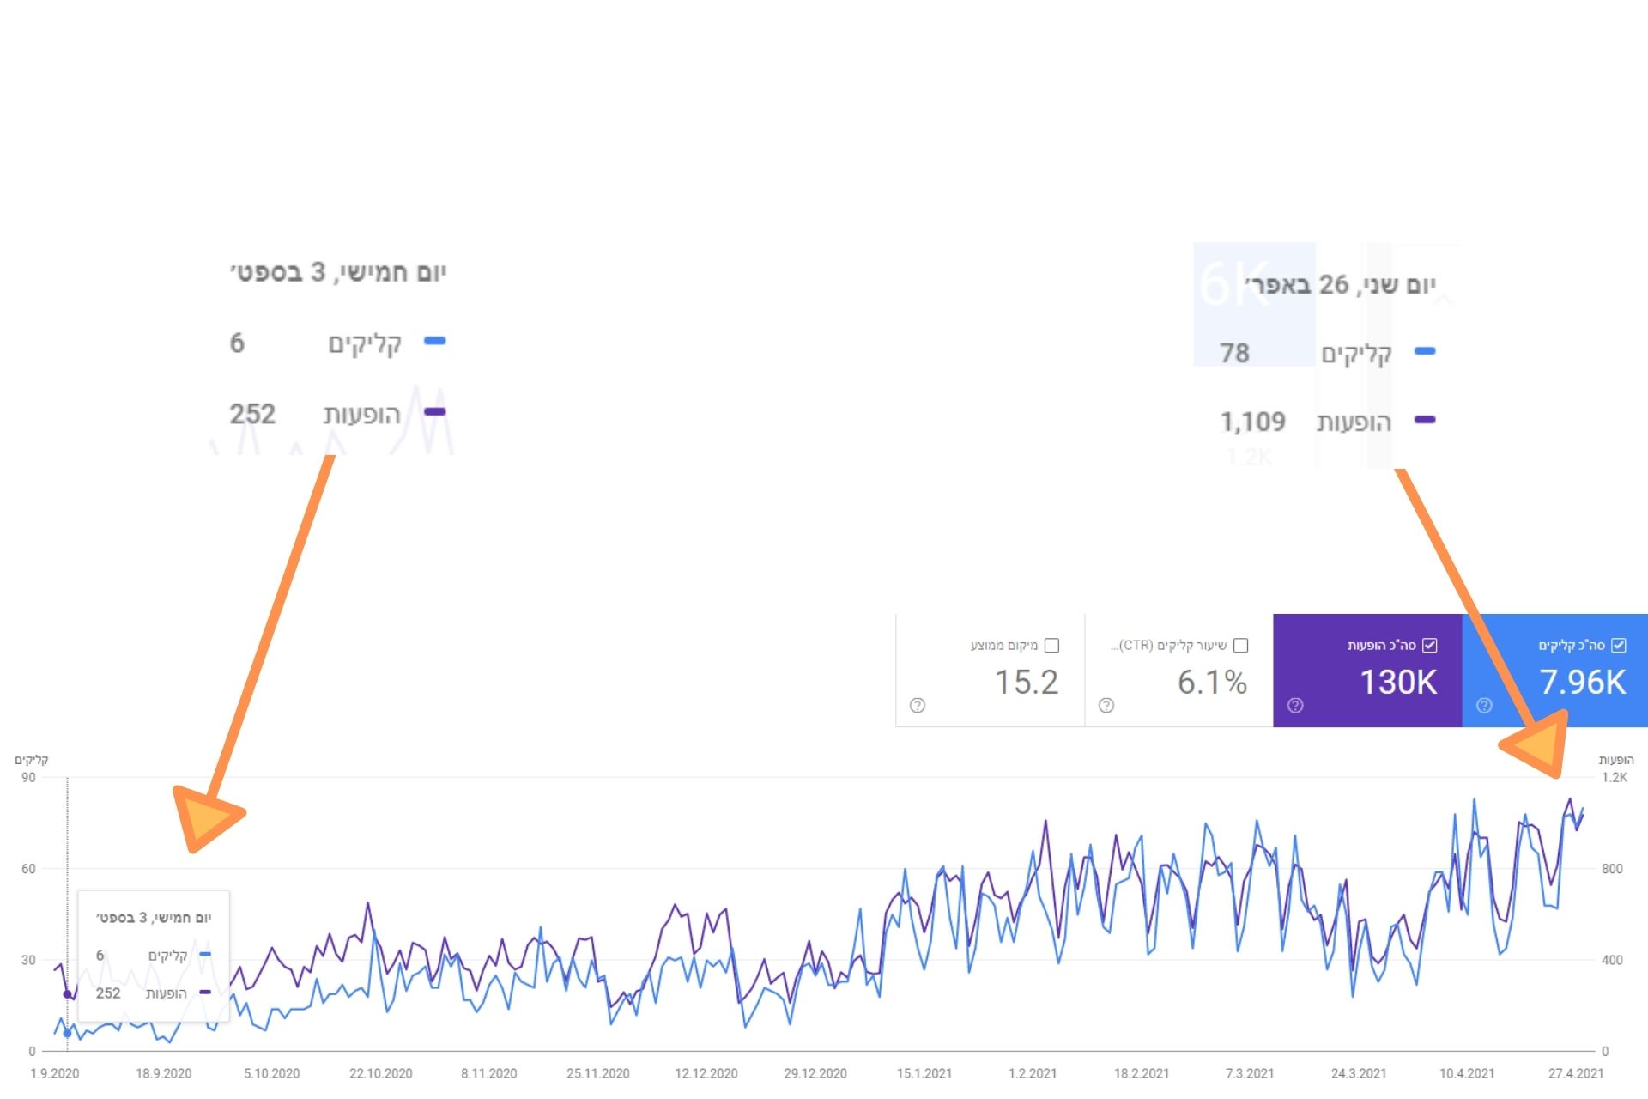Click the 18.2.2021 date label on chart axis

tap(1142, 1073)
